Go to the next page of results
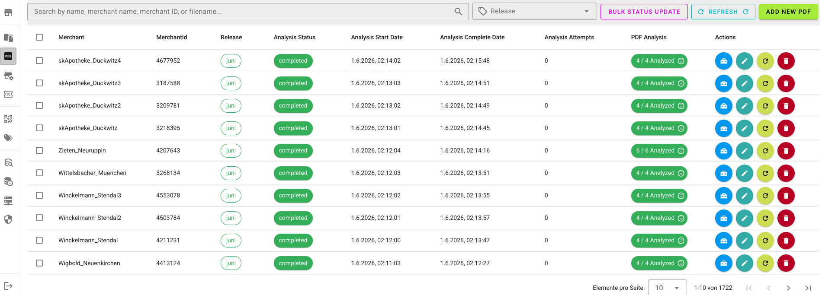The height and width of the screenshot is (295, 822). point(788,288)
